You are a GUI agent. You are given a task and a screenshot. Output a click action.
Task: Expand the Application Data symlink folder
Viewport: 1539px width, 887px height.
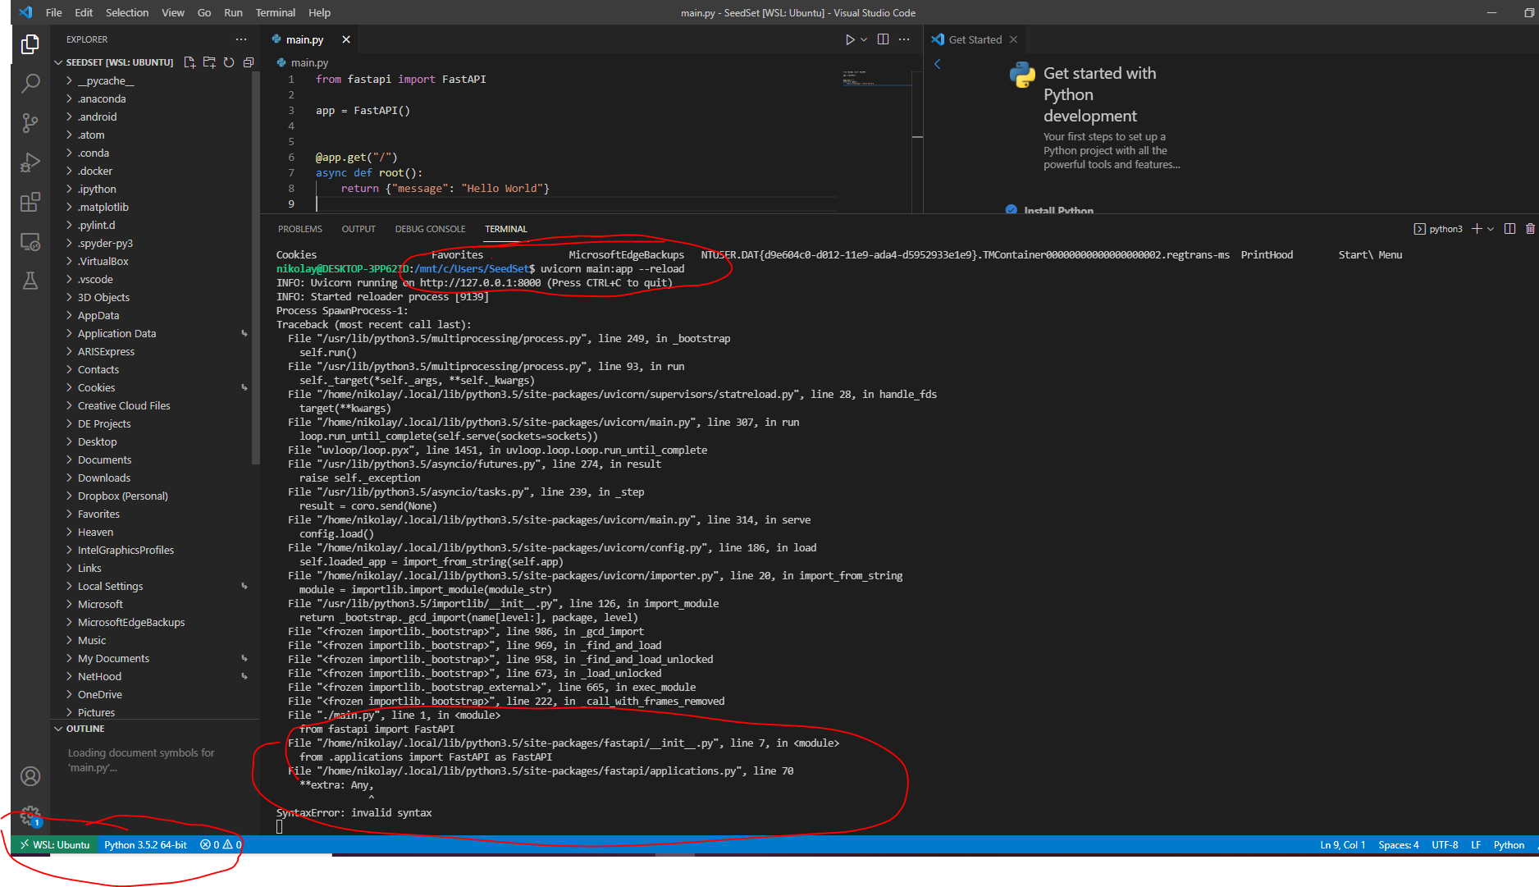(x=116, y=333)
